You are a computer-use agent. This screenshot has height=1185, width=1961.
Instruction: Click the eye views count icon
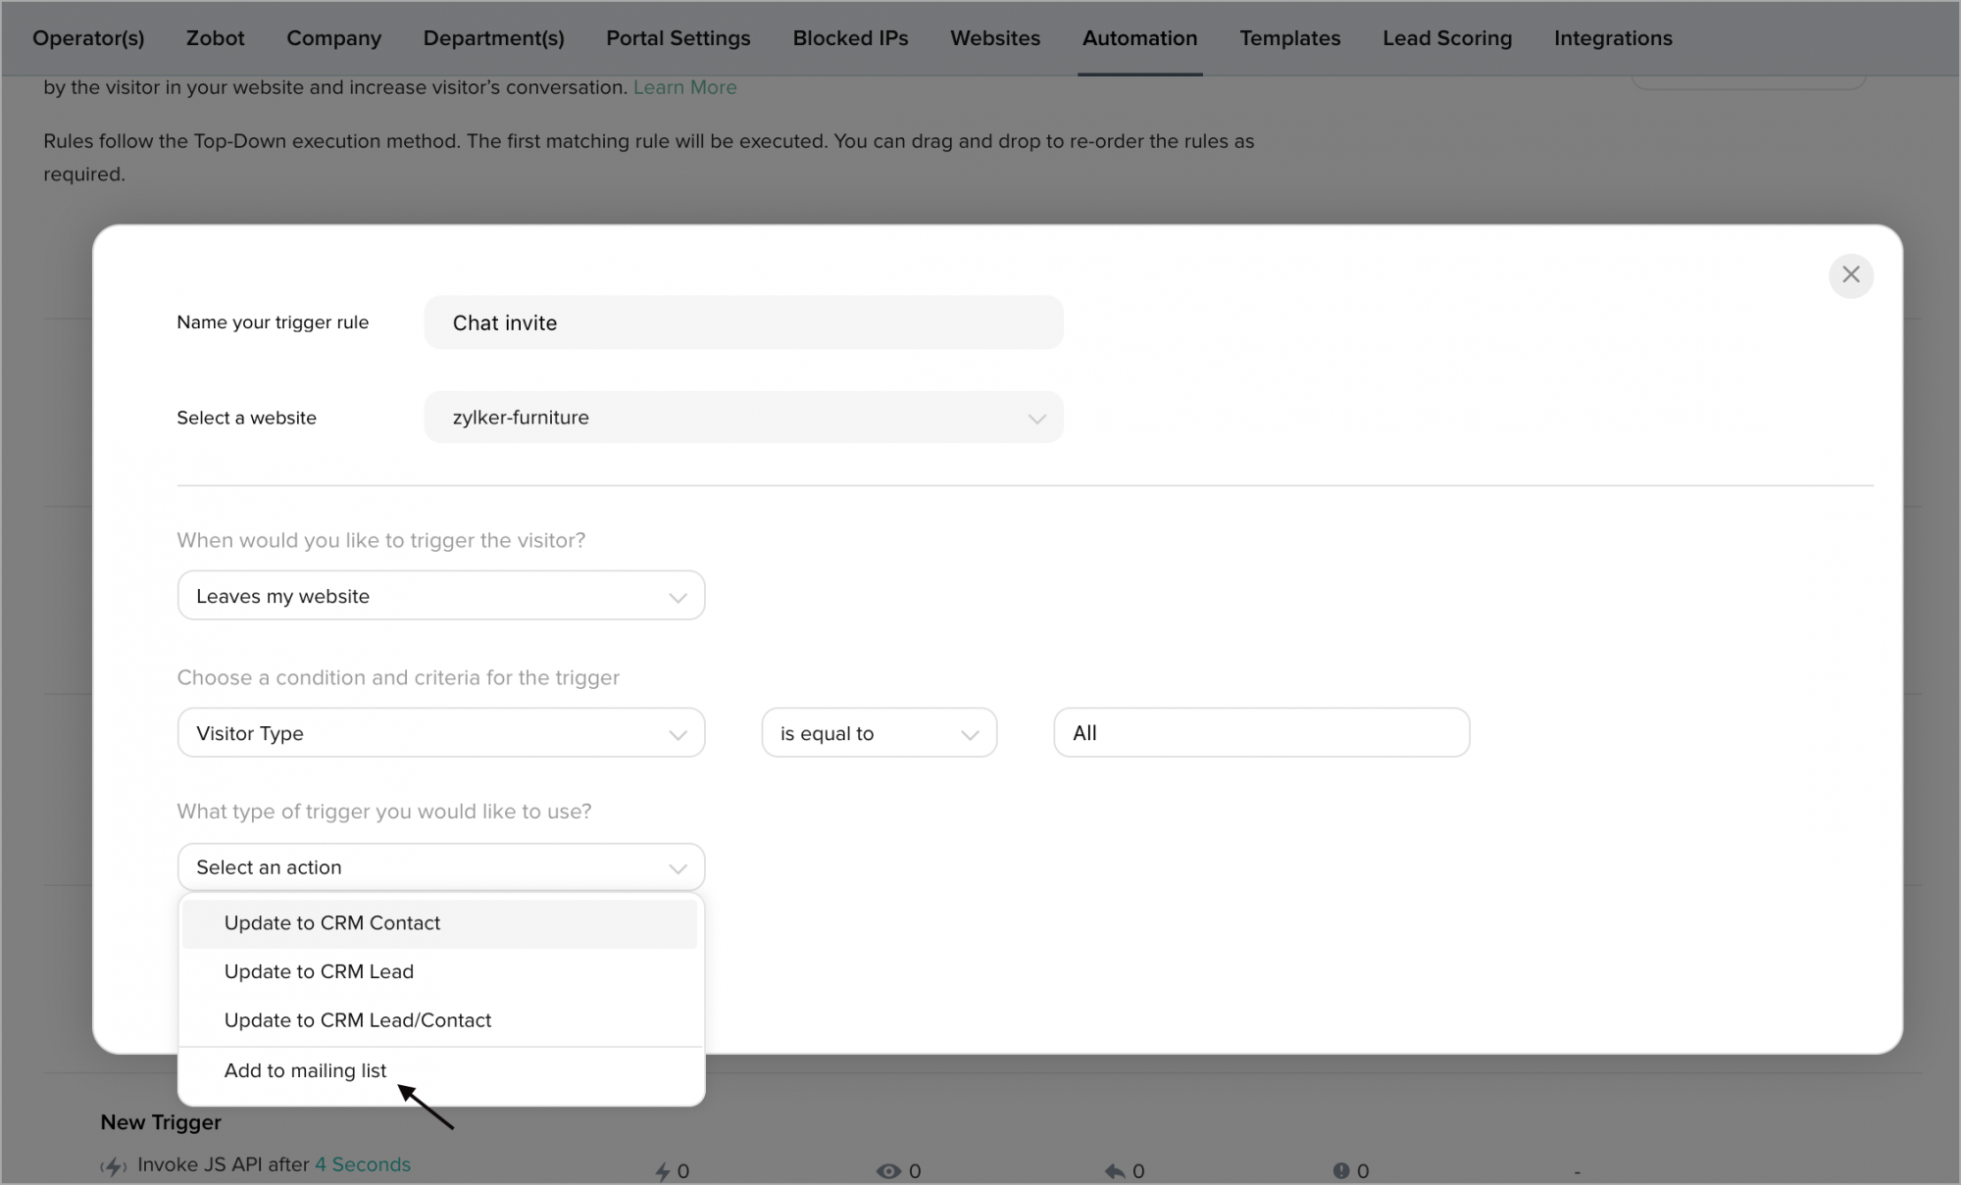tap(888, 1170)
